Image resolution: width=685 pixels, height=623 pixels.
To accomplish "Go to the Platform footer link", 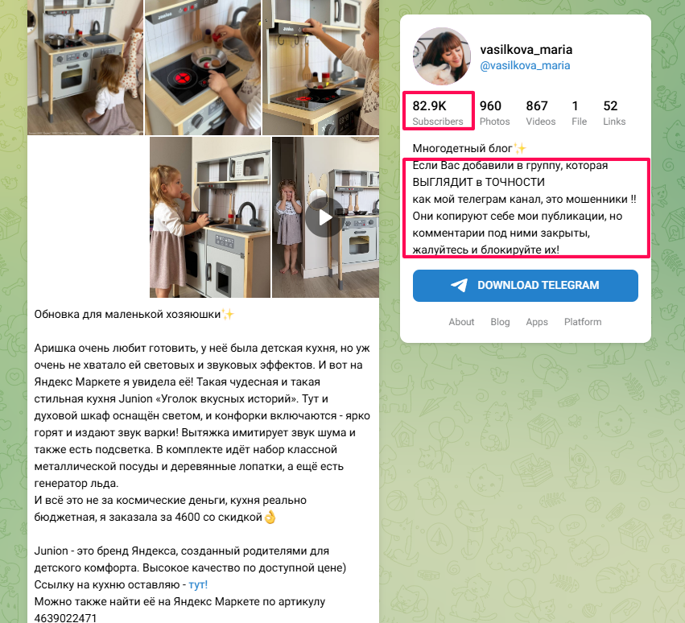I will click(582, 322).
